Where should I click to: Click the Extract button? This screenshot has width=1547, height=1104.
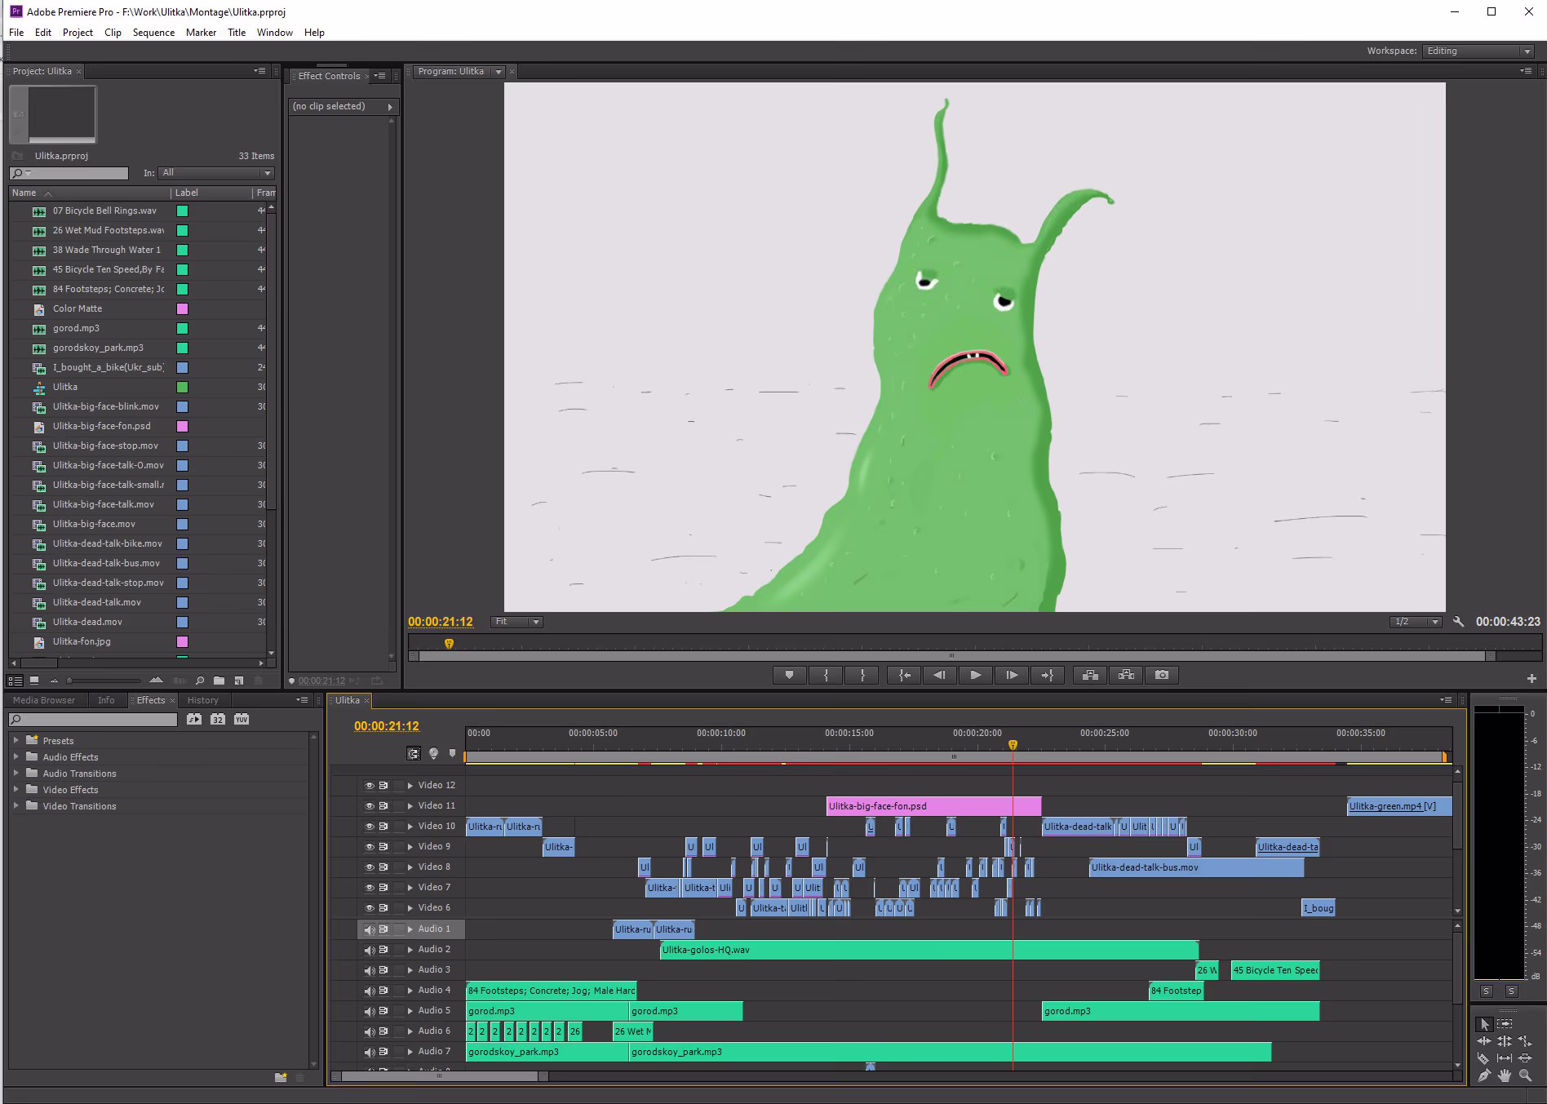1126,675
